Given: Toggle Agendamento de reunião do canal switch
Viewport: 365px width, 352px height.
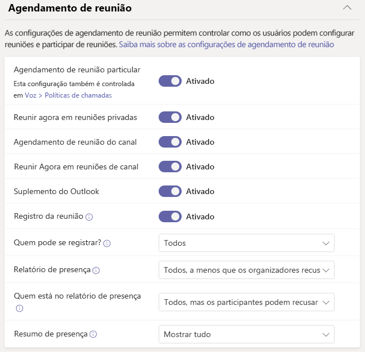Looking at the screenshot, I should point(170,142).
